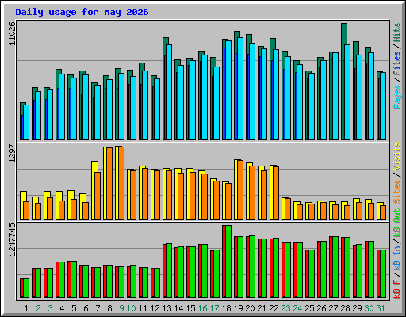406x317 pixels.
Task: Click the cyan files bar for day 19
Action: [240, 89]
